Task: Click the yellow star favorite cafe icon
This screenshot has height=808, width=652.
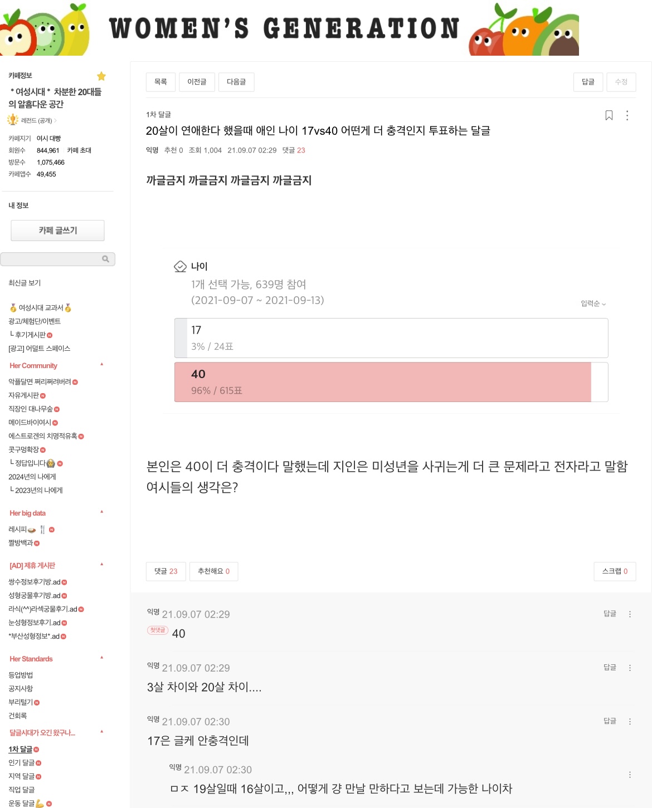Action: pyautogui.click(x=101, y=76)
